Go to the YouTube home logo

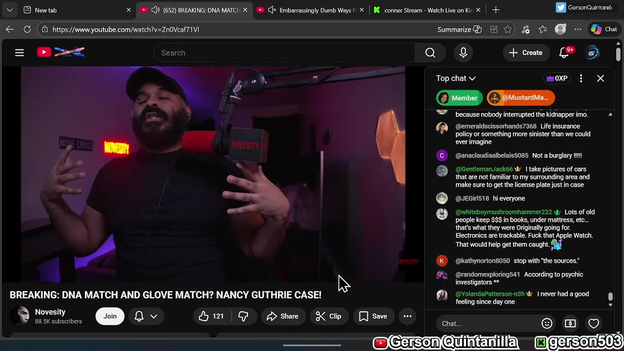coord(61,52)
